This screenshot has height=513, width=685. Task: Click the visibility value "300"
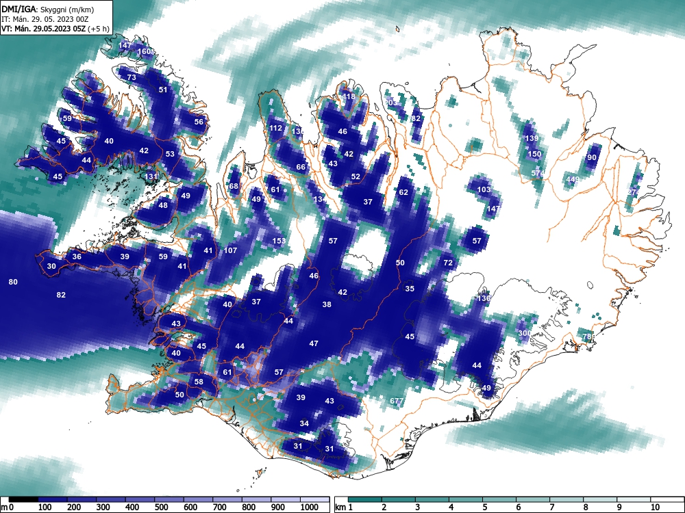(525, 333)
